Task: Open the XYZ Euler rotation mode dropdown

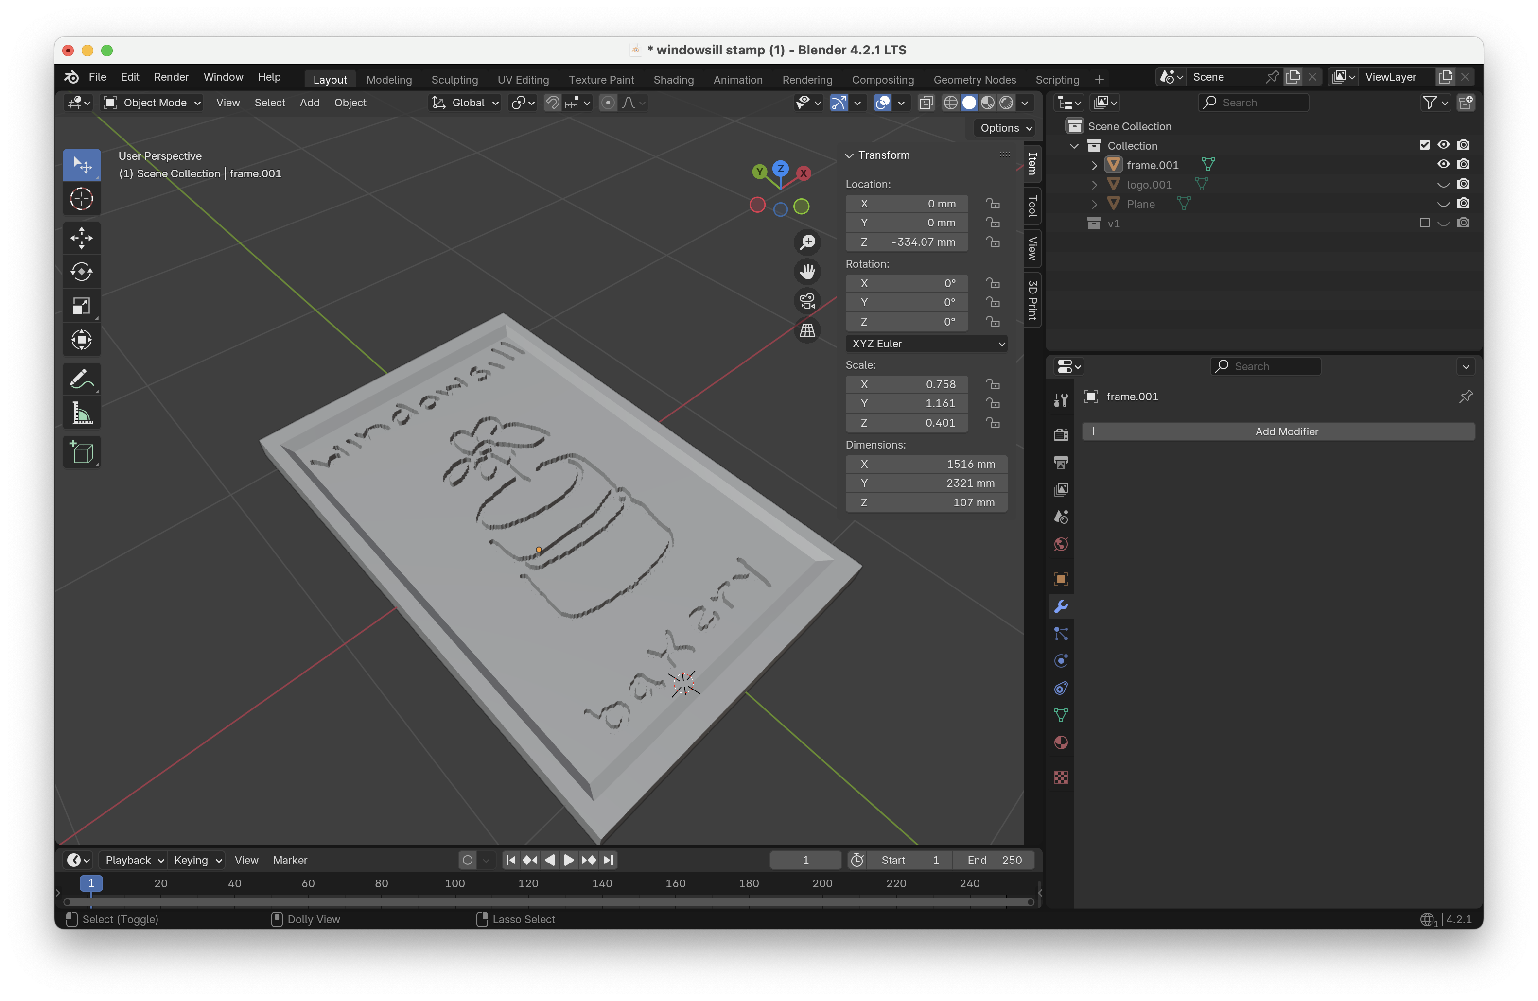Action: point(926,344)
